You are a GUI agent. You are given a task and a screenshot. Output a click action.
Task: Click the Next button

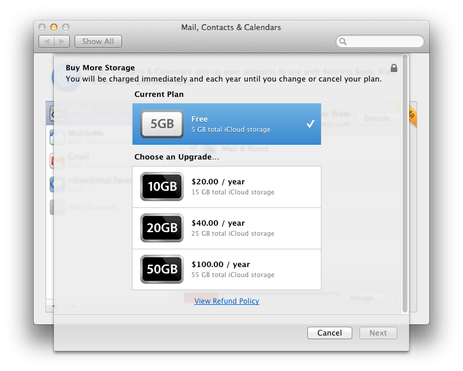pyautogui.click(x=378, y=333)
